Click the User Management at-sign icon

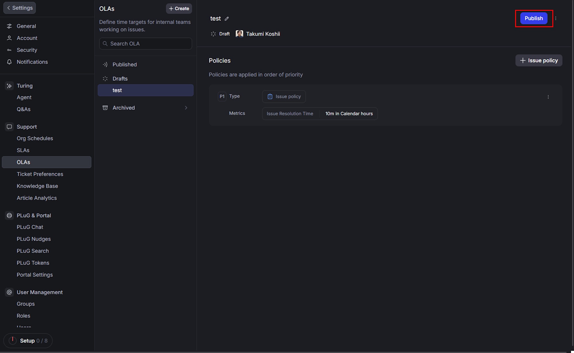9,292
